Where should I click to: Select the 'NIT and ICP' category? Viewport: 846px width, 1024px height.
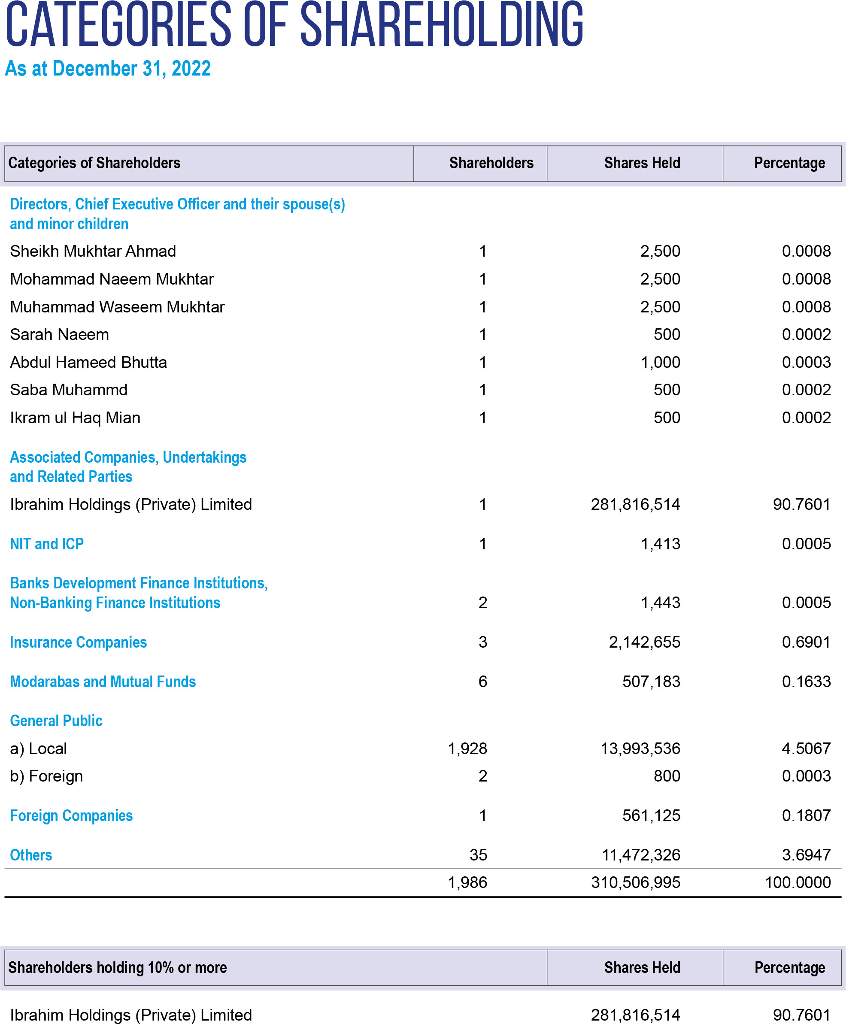click(47, 544)
